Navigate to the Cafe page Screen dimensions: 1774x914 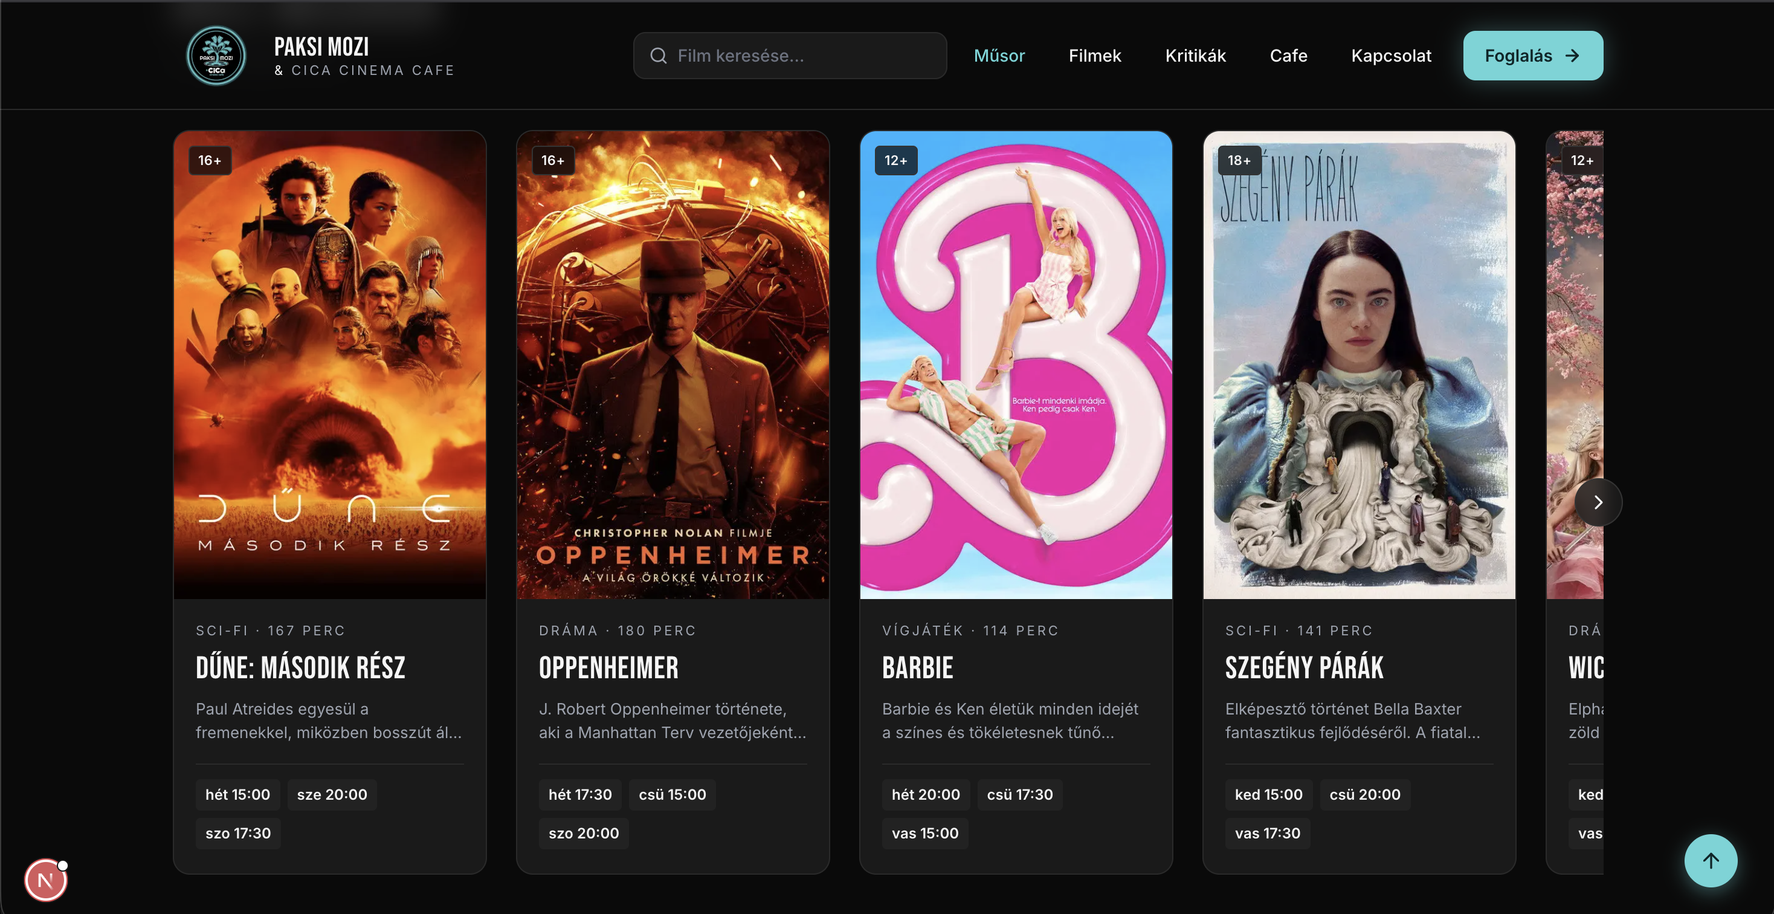click(1288, 56)
